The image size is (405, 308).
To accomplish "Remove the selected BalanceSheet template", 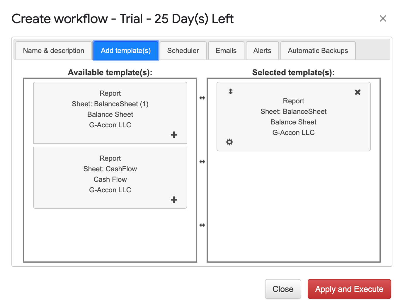I will [x=358, y=92].
